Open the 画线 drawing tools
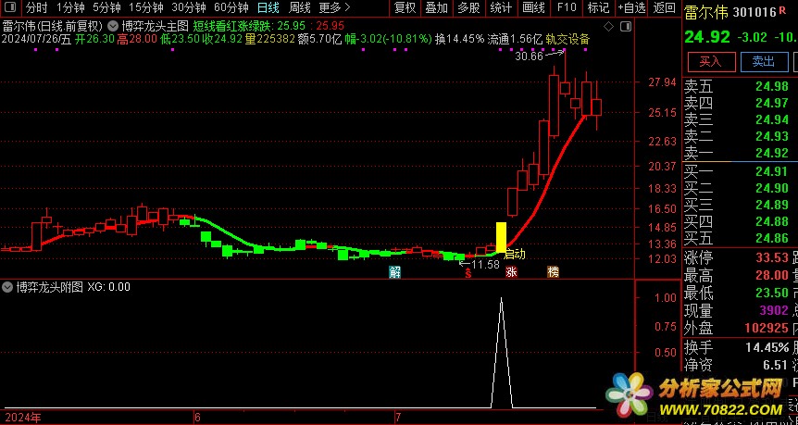Image resolution: width=798 pixels, height=425 pixels. 534,7
